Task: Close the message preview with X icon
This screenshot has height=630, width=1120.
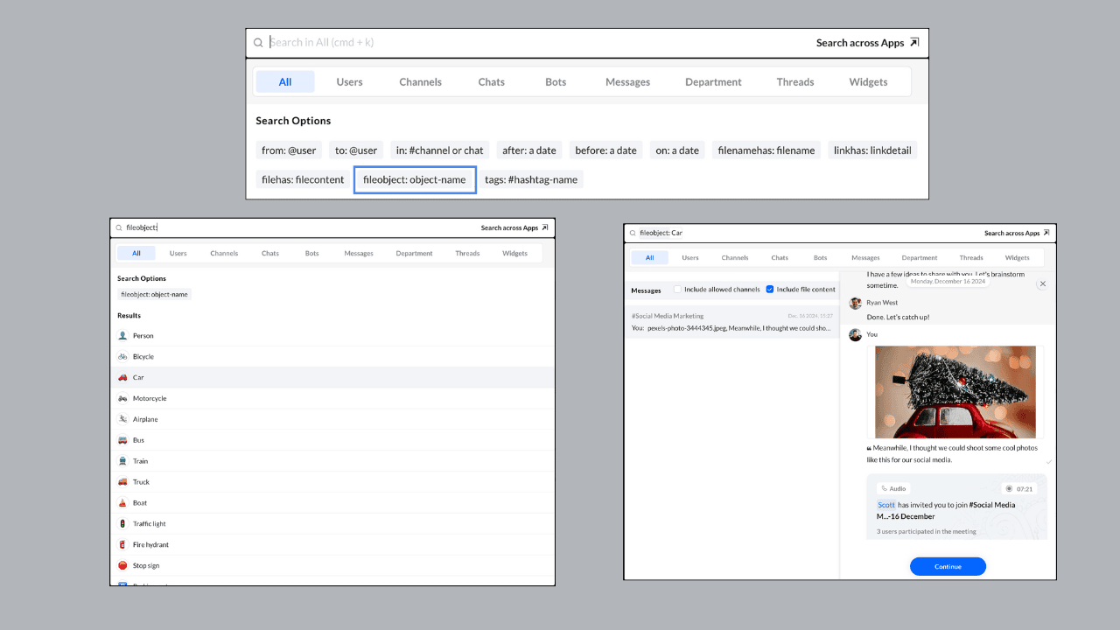Action: click(x=1042, y=284)
